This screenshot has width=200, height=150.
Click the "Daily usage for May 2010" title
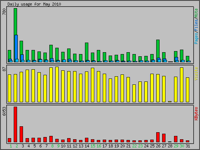[x=34, y=4]
